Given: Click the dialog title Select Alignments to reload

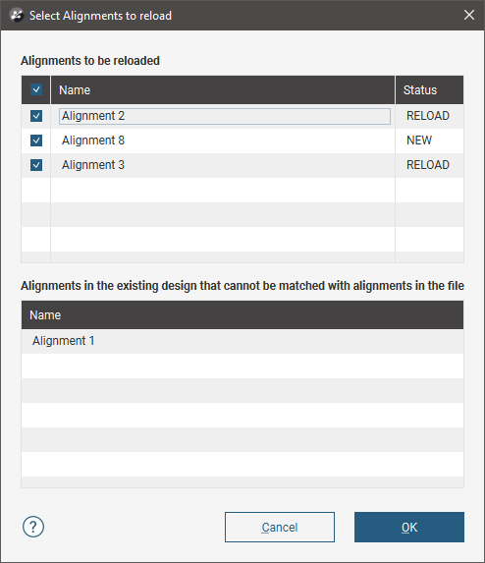Looking at the screenshot, I should 100,16.
